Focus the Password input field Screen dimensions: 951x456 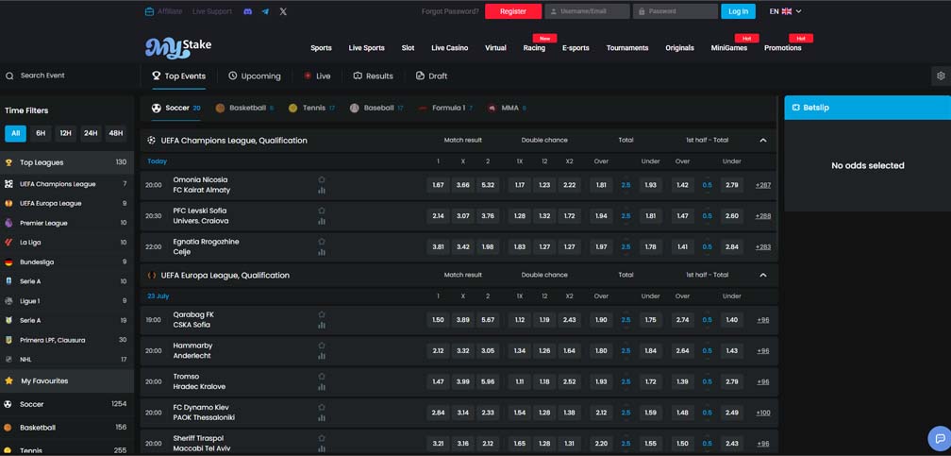click(676, 11)
